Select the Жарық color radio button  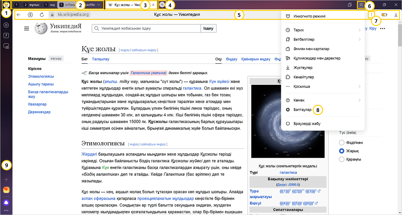coord(342,151)
